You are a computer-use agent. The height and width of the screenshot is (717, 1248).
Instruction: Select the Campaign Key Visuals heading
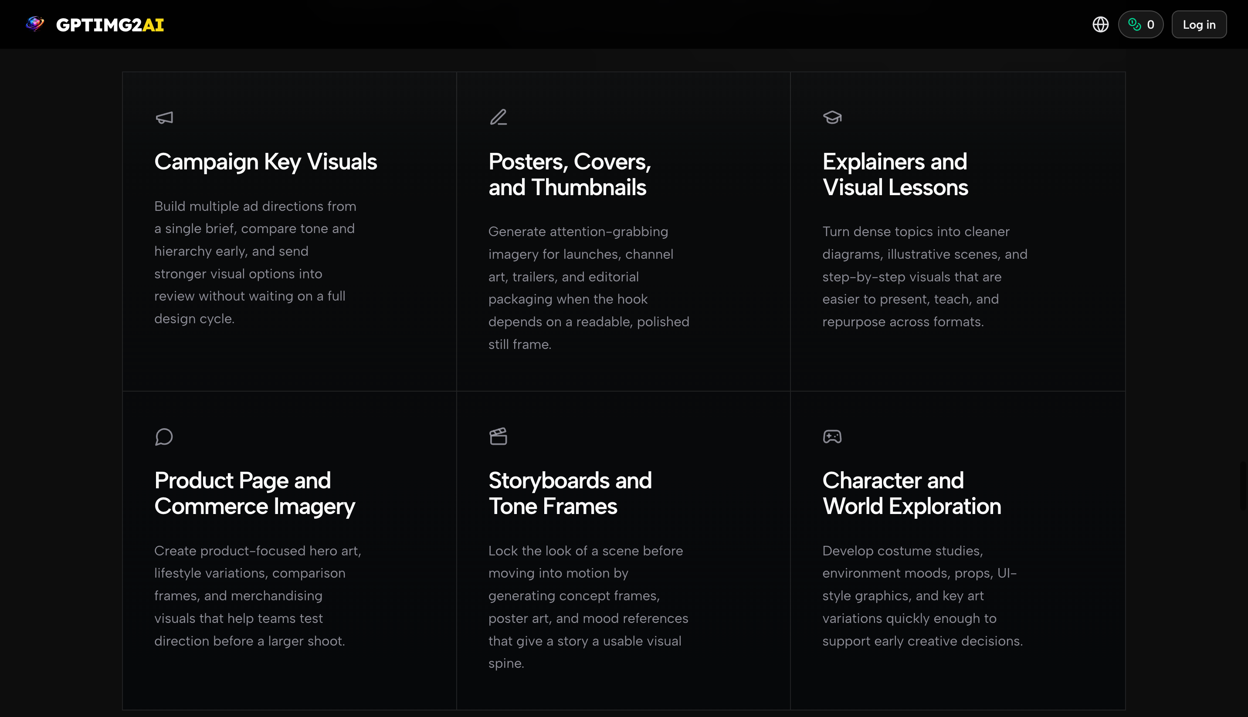[265, 162]
